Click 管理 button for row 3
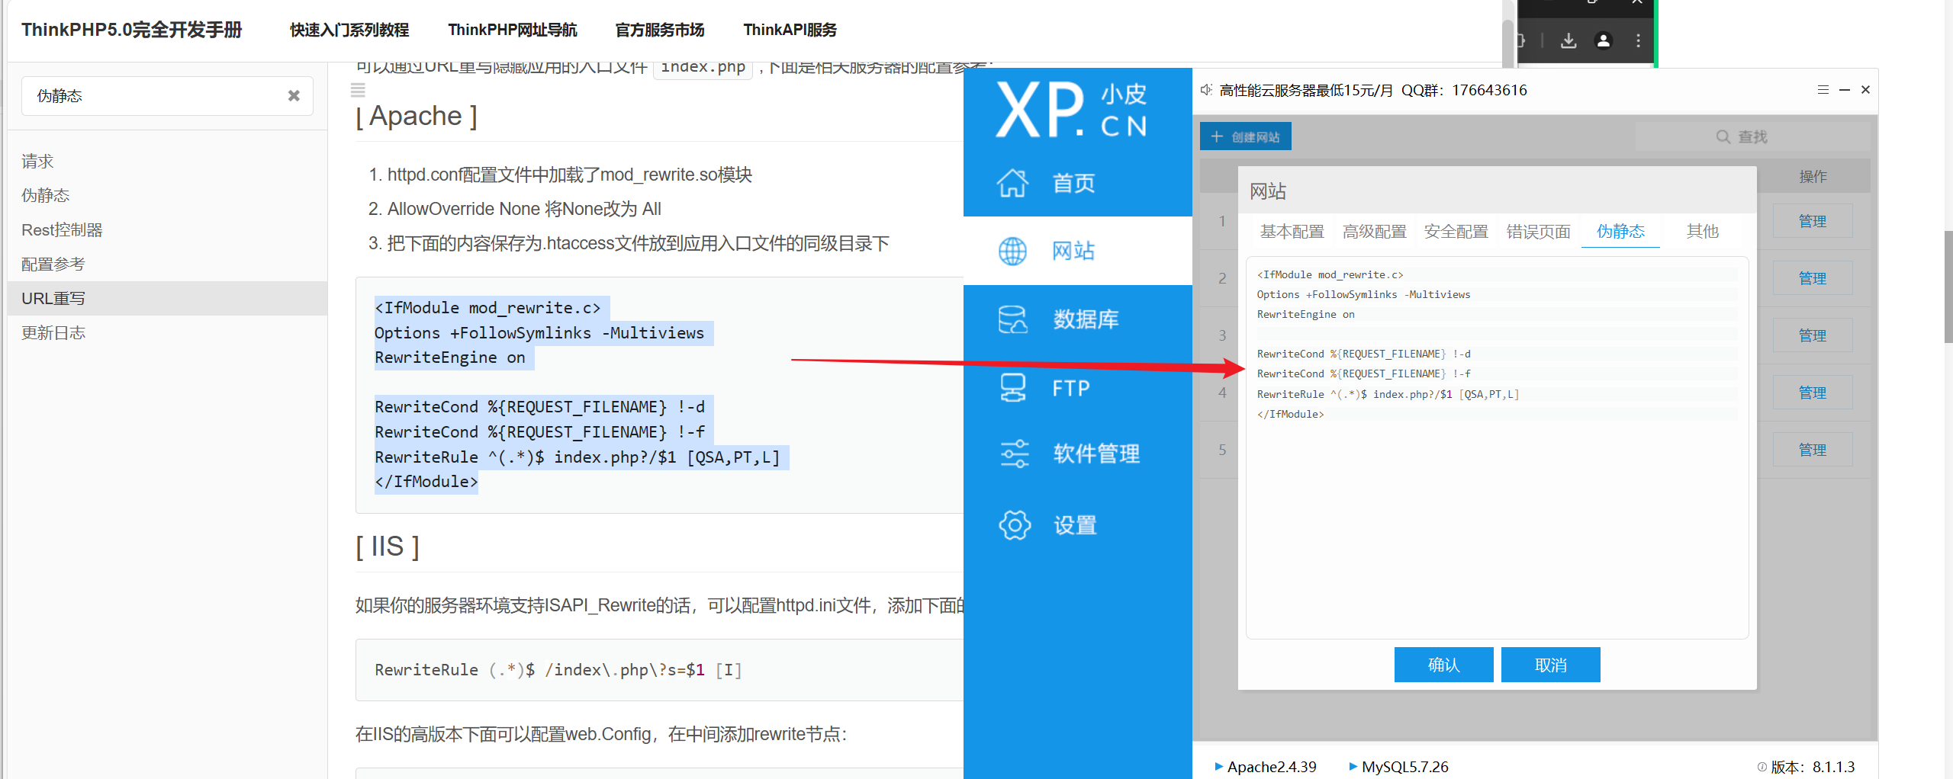The width and height of the screenshot is (1953, 779). pyautogui.click(x=1812, y=335)
